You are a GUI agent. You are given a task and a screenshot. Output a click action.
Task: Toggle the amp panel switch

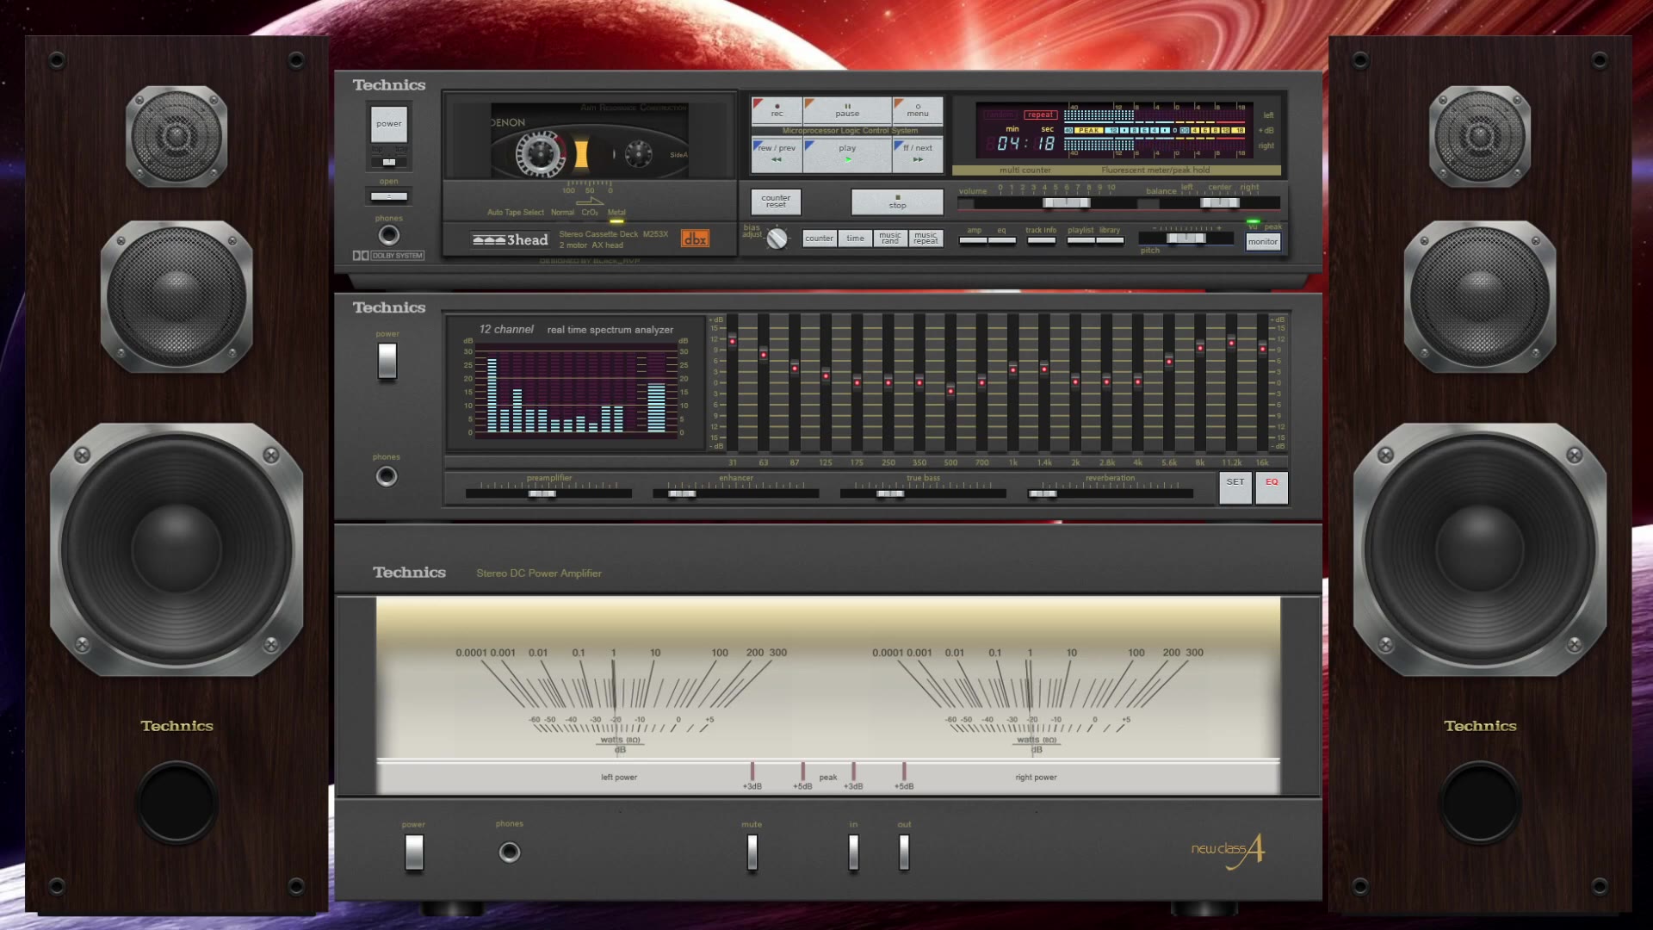(974, 240)
